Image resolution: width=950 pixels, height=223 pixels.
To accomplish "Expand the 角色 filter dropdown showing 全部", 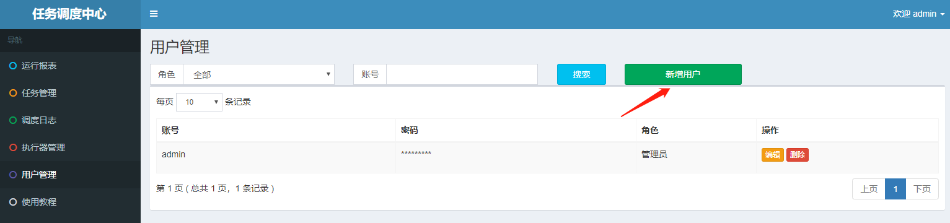I will coord(258,74).
